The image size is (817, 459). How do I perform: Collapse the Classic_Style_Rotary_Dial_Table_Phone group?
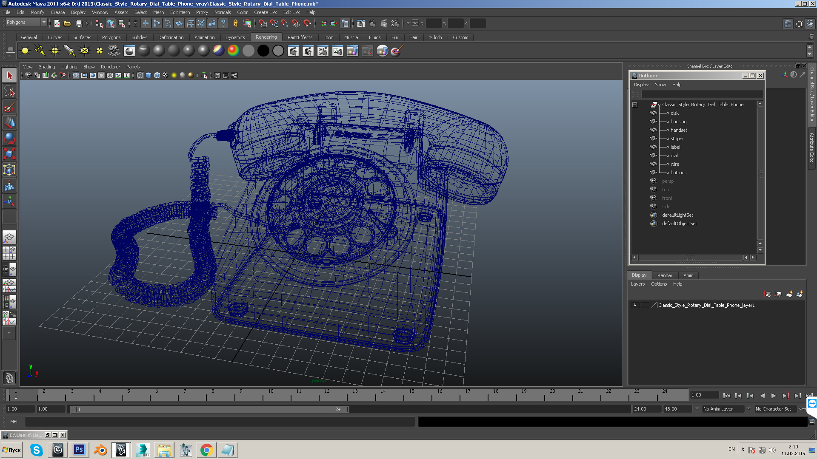point(634,105)
